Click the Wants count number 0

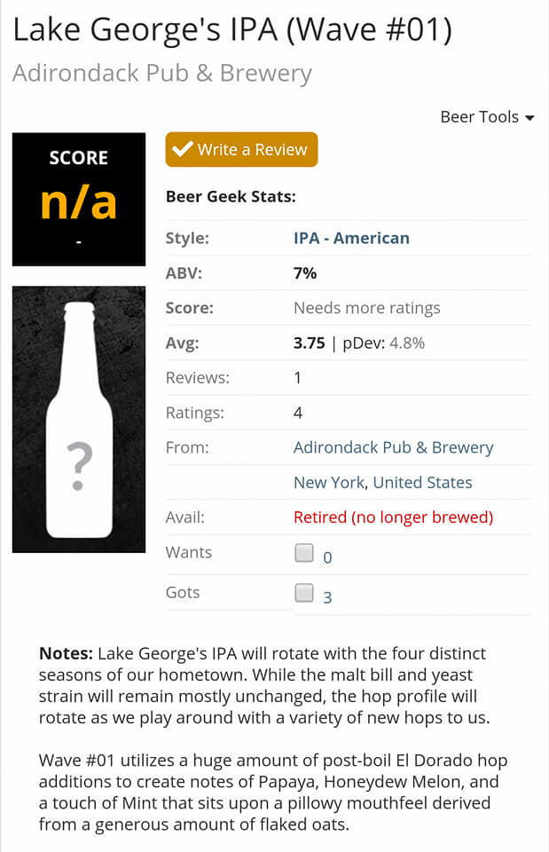tap(327, 558)
